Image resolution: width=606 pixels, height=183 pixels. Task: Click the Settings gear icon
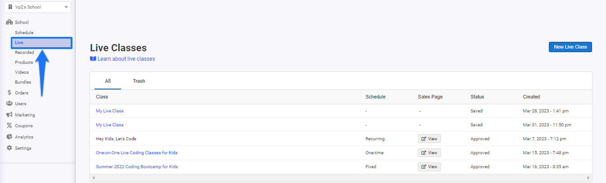(x=9, y=148)
